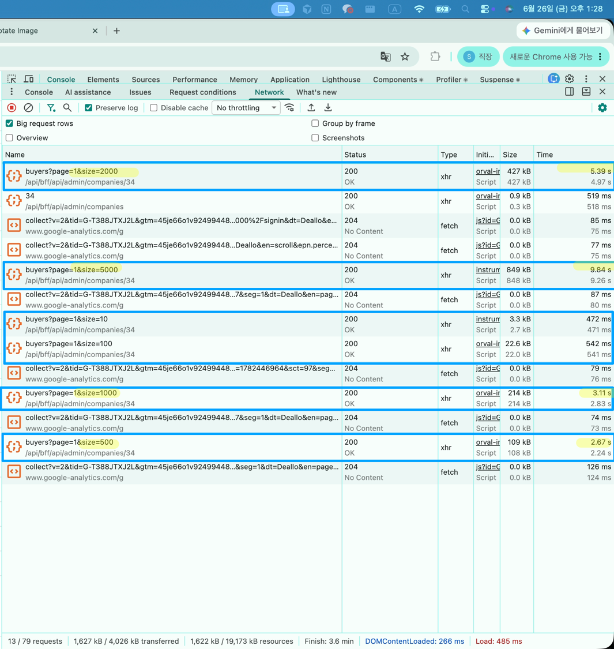Open the drawer's more tools menu
The image size is (614, 649).
tap(12, 92)
